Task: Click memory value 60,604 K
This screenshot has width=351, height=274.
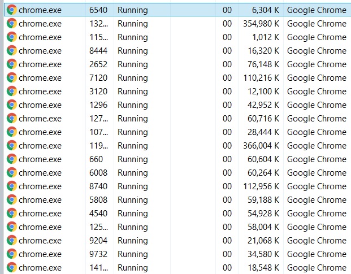Action: [x=263, y=159]
